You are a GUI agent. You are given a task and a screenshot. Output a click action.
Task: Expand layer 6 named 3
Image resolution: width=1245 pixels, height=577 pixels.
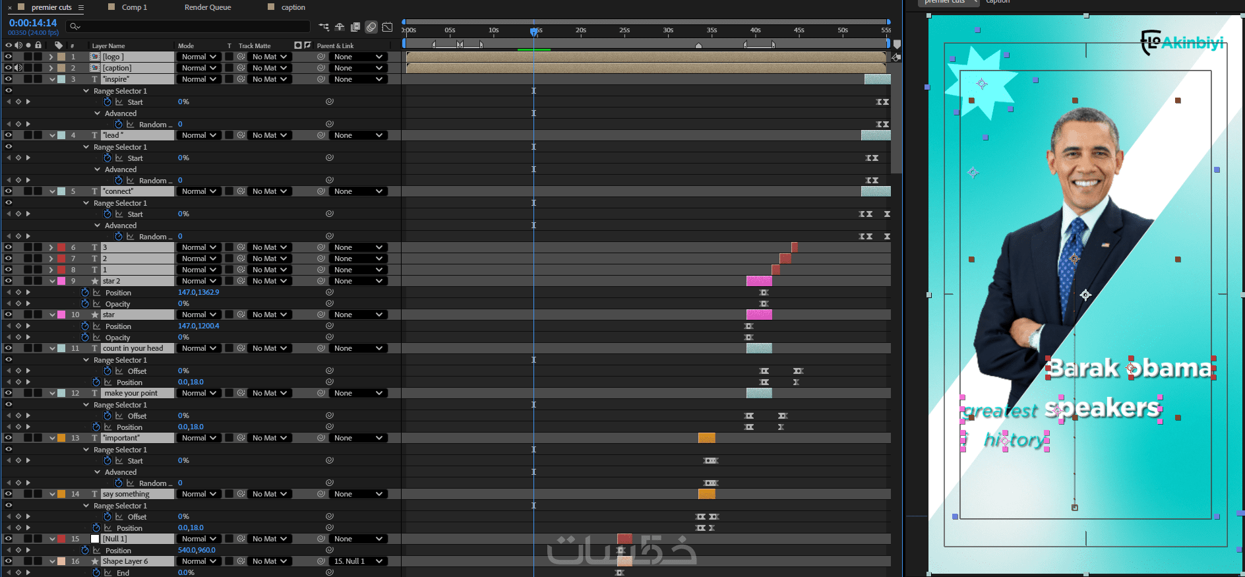click(x=51, y=247)
